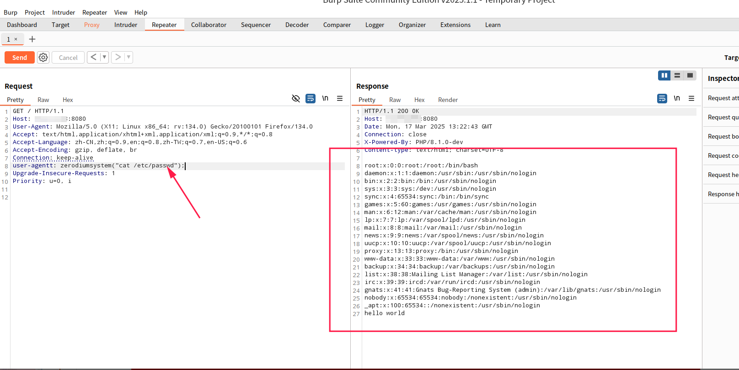Switch to Organizer tab

pyautogui.click(x=412, y=25)
